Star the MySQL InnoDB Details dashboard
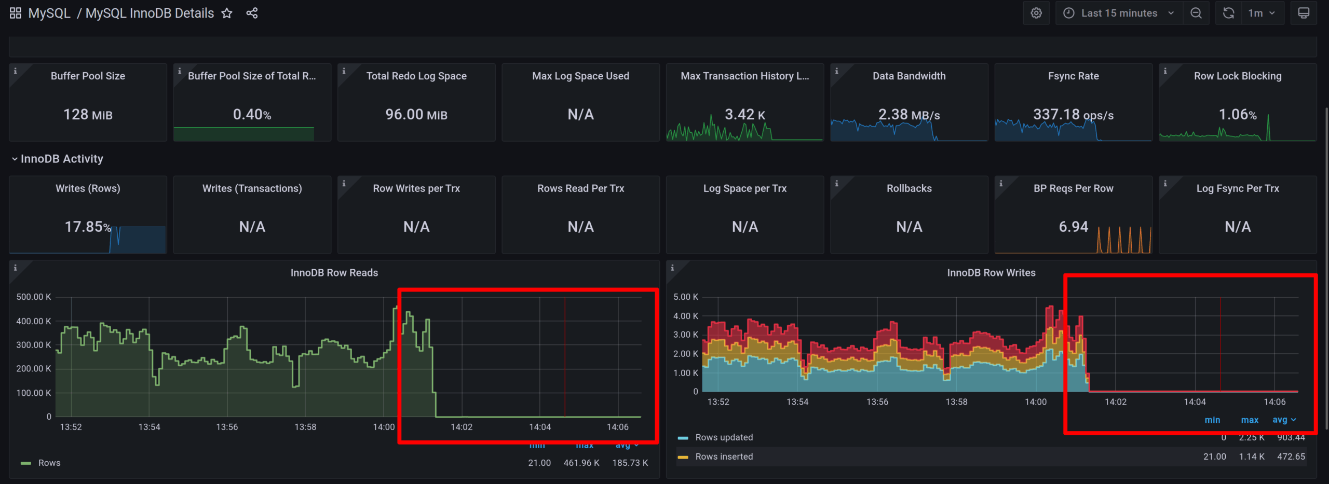This screenshot has height=484, width=1329. 227,13
